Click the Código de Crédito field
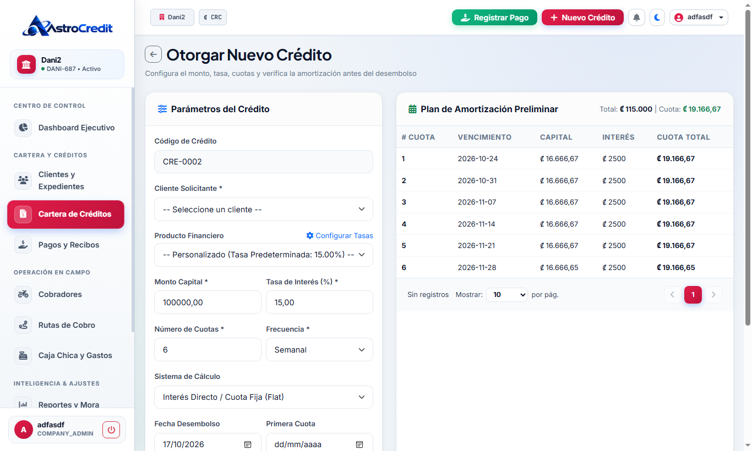This screenshot has width=752, height=451. coord(264,162)
